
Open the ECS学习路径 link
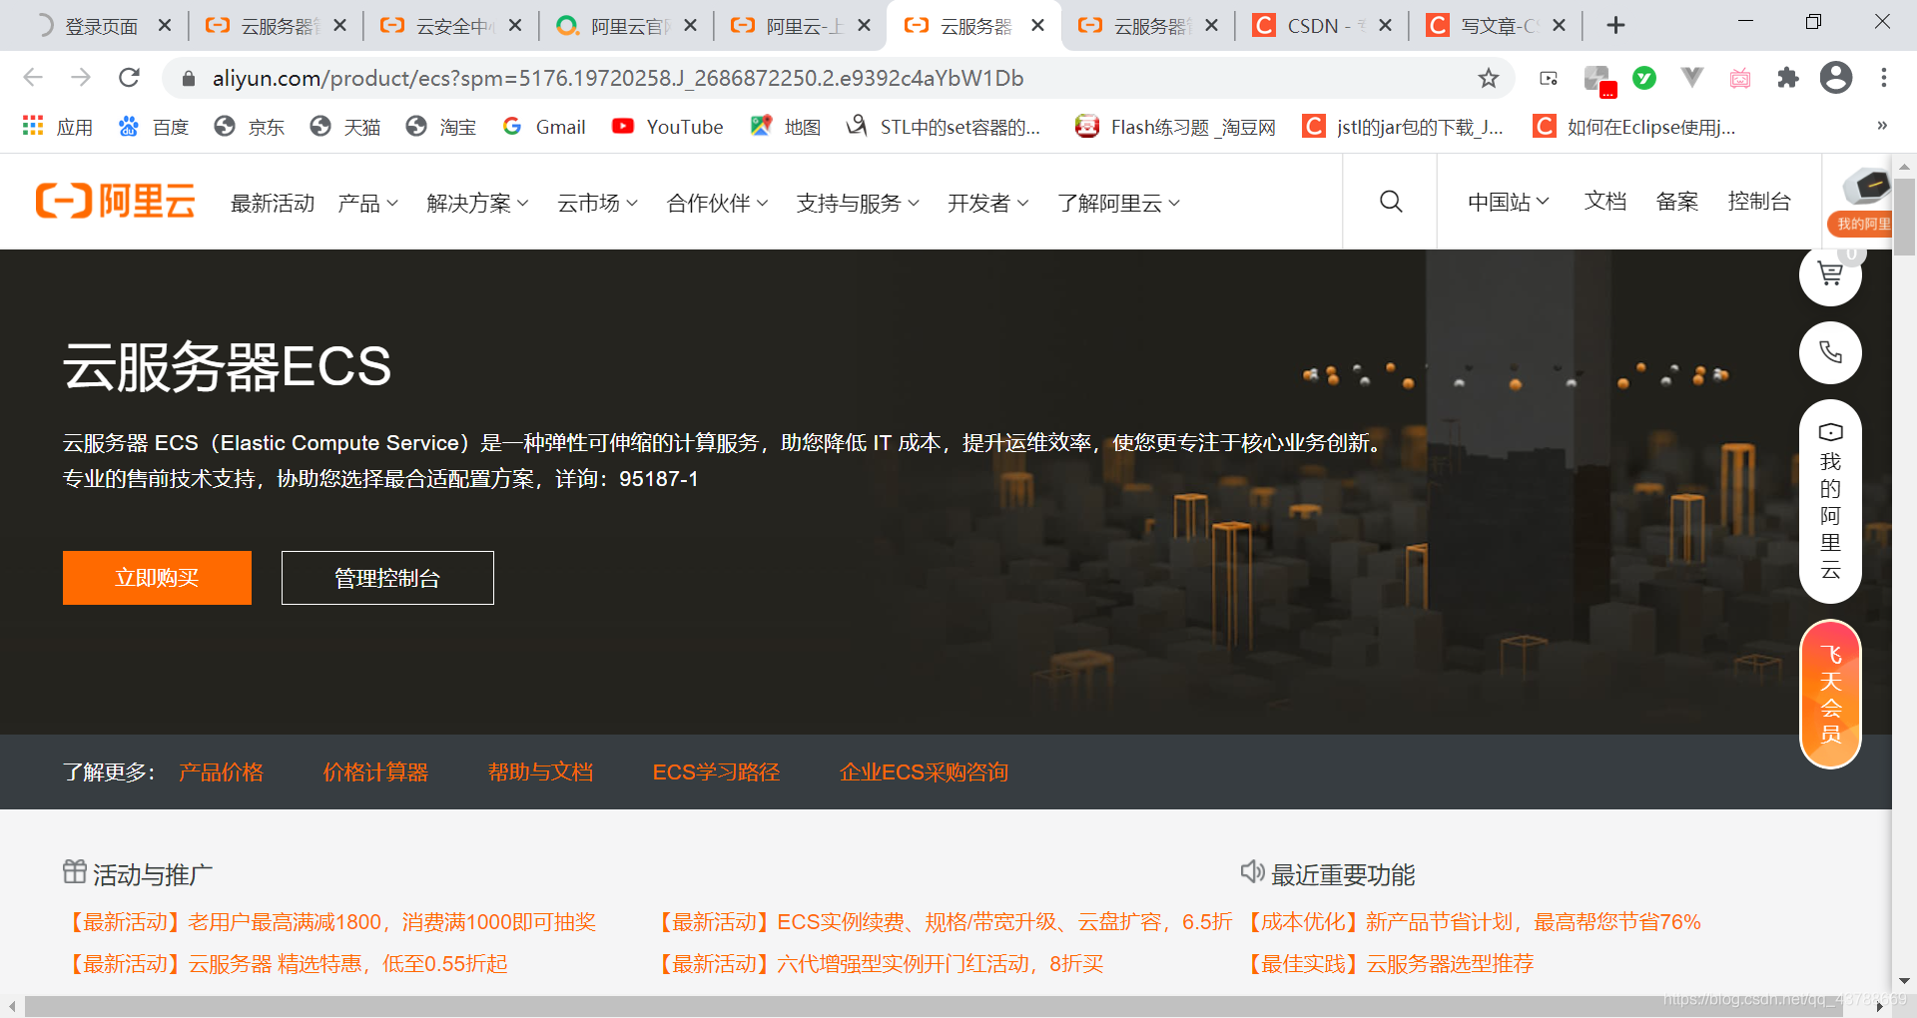tap(716, 771)
